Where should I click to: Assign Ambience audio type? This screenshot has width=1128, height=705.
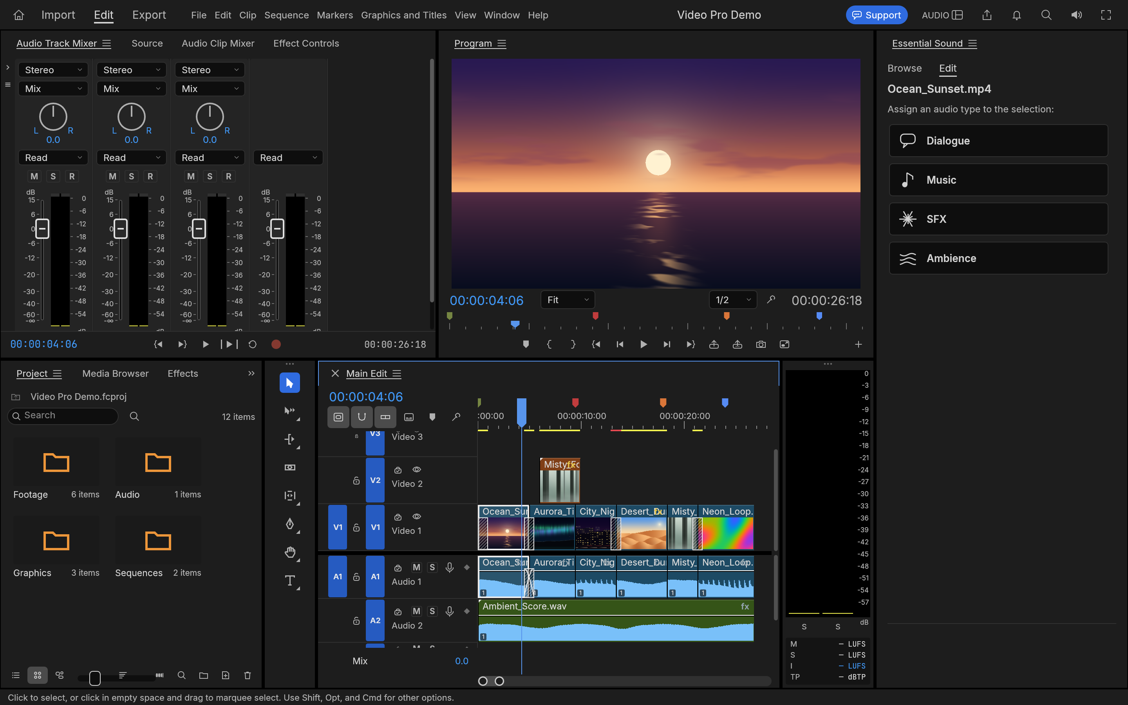pos(998,258)
